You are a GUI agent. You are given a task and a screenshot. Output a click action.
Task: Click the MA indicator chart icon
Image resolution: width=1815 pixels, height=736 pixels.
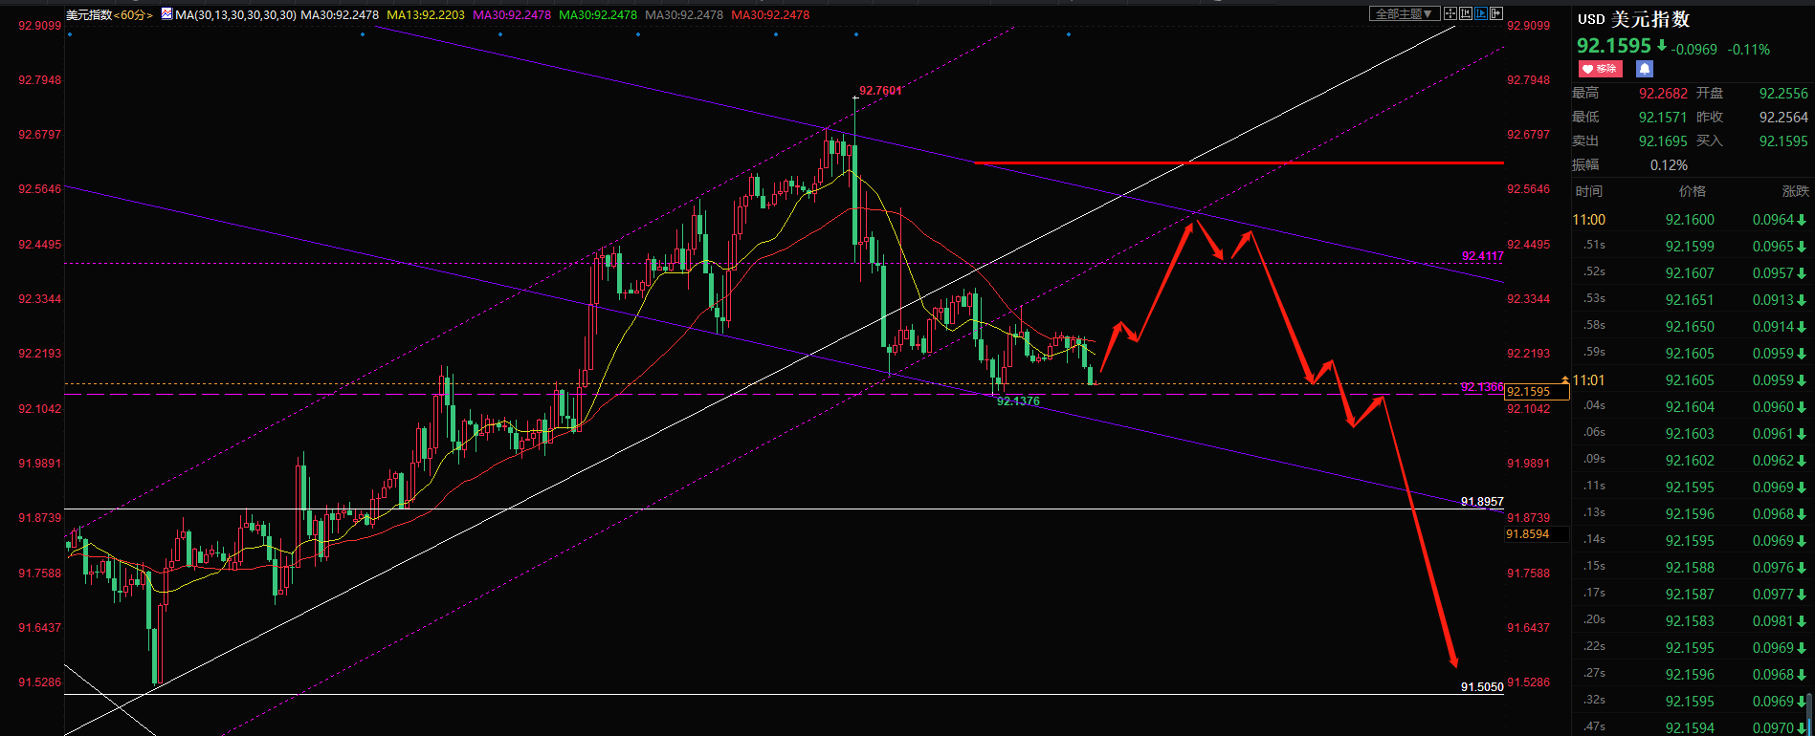(x=166, y=14)
